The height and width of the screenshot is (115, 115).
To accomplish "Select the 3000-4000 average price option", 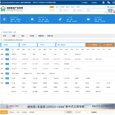I will tap(25, 59).
